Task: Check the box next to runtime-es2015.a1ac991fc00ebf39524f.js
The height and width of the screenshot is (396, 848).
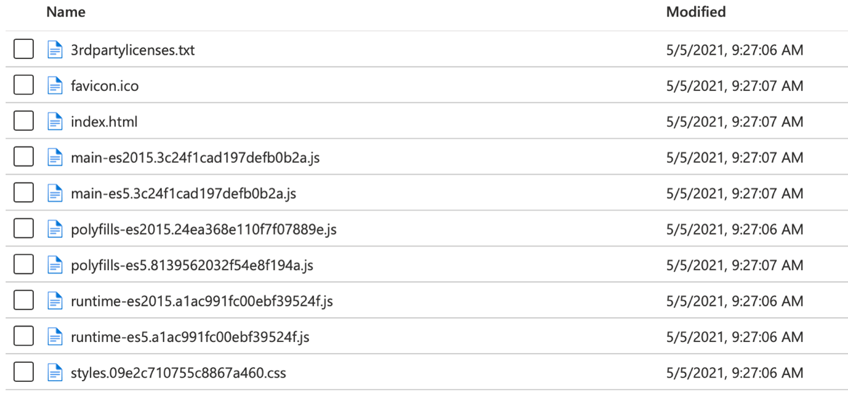Action: pos(23,301)
